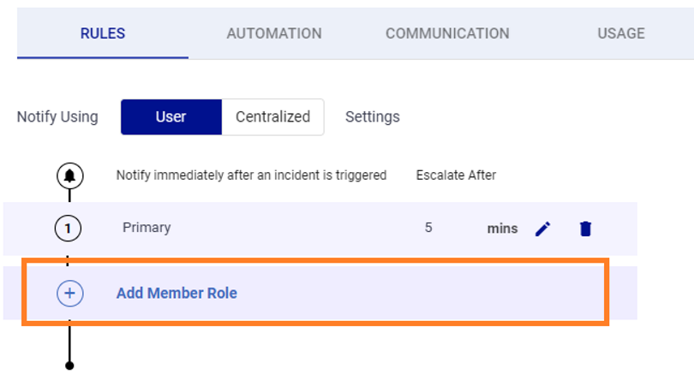This screenshot has width=694, height=386.
Task: Select the step 1 circle marker
Action: 69,229
